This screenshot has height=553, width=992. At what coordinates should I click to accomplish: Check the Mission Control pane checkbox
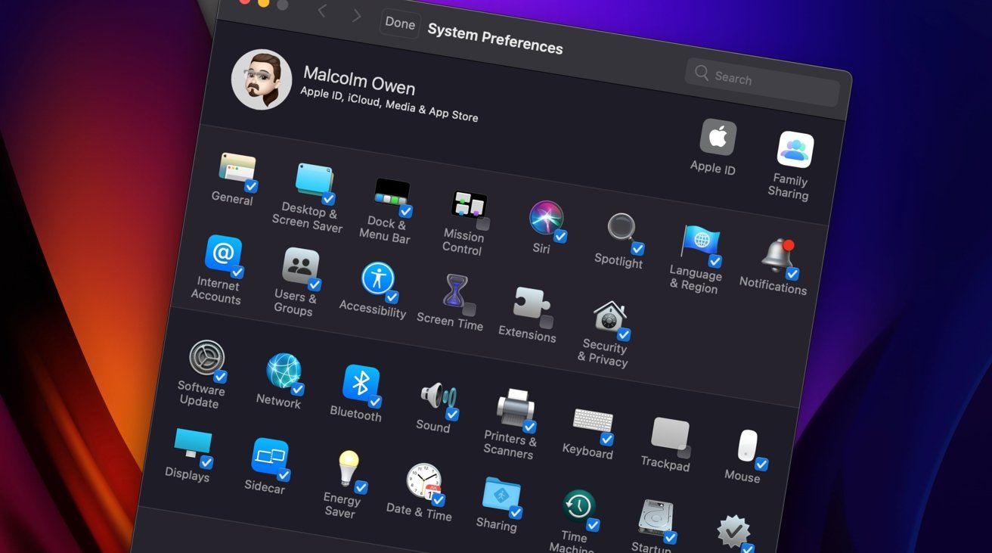pyautogui.click(x=482, y=224)
